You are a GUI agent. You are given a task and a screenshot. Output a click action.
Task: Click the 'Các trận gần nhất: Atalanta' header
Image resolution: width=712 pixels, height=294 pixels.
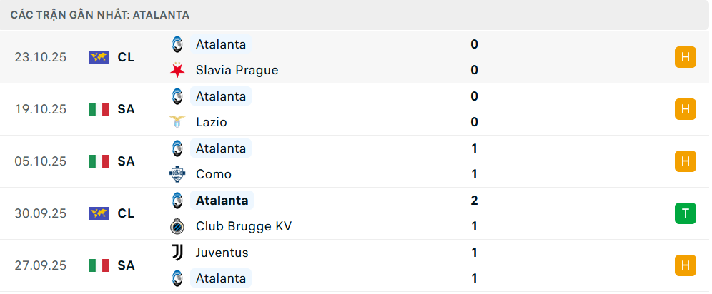pos(100,14)
